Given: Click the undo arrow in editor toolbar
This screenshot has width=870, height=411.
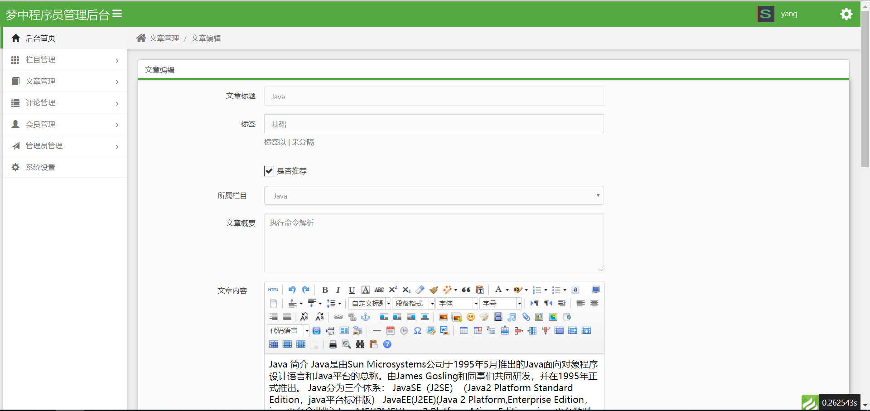Looking at the screenshot, I should [292, 290].
